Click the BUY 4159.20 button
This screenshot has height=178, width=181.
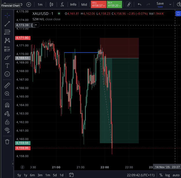(x=114, y=4)
